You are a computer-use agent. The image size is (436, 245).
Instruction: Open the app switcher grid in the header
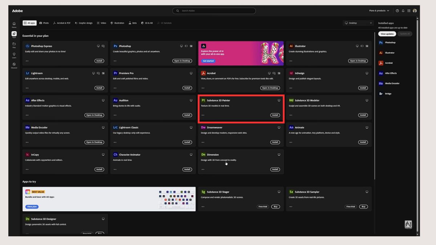[x=409, y=11]
